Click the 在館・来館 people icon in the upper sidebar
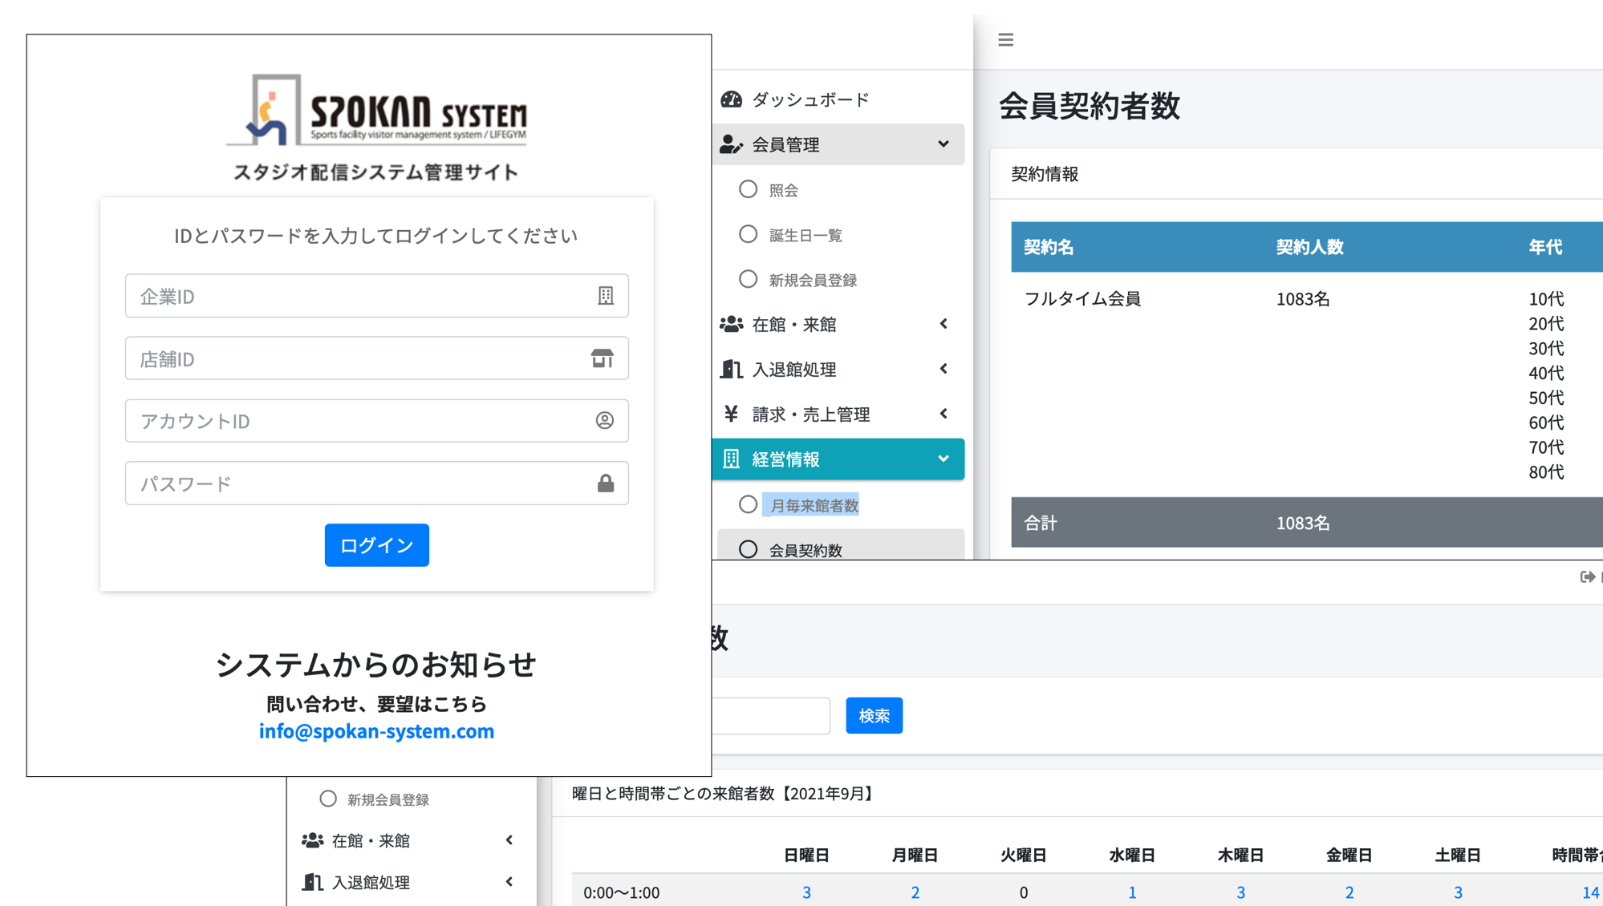Viewport: 1603px width, 906px height. (731, 324)
